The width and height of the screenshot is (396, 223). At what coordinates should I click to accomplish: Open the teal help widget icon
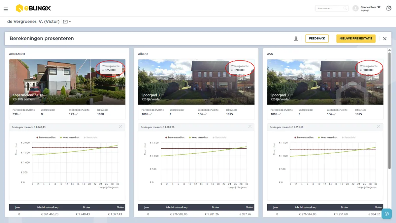tap(387, 214)
